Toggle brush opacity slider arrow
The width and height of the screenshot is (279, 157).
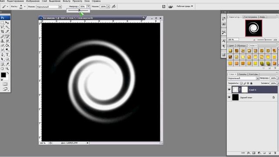click(x=88, y=7)
